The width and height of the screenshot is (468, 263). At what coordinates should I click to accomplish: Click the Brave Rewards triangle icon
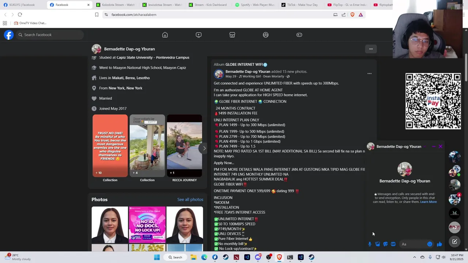361,15
